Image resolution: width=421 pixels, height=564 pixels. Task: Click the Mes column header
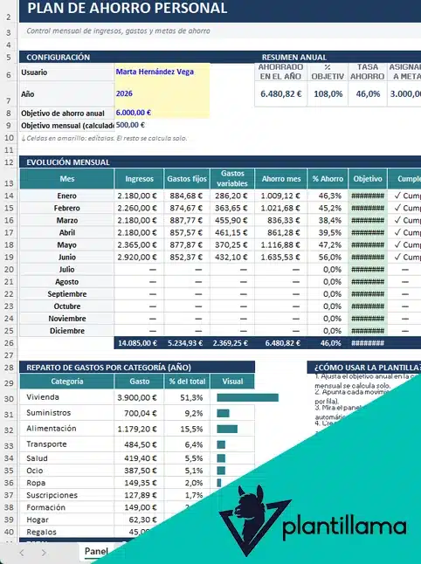(67, 179)
